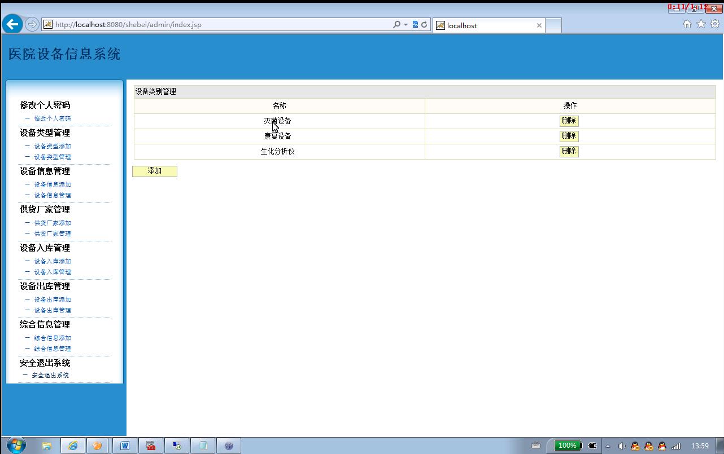Open a new blank tab
Viewport: 724px width, 454px height.
(553, 25)
